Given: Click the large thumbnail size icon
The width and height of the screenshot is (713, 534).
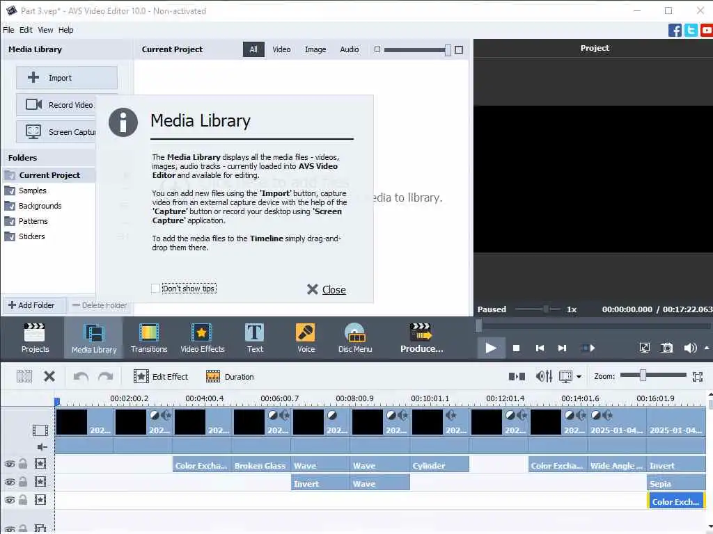Looking at the screenshot, I should 459,50.
